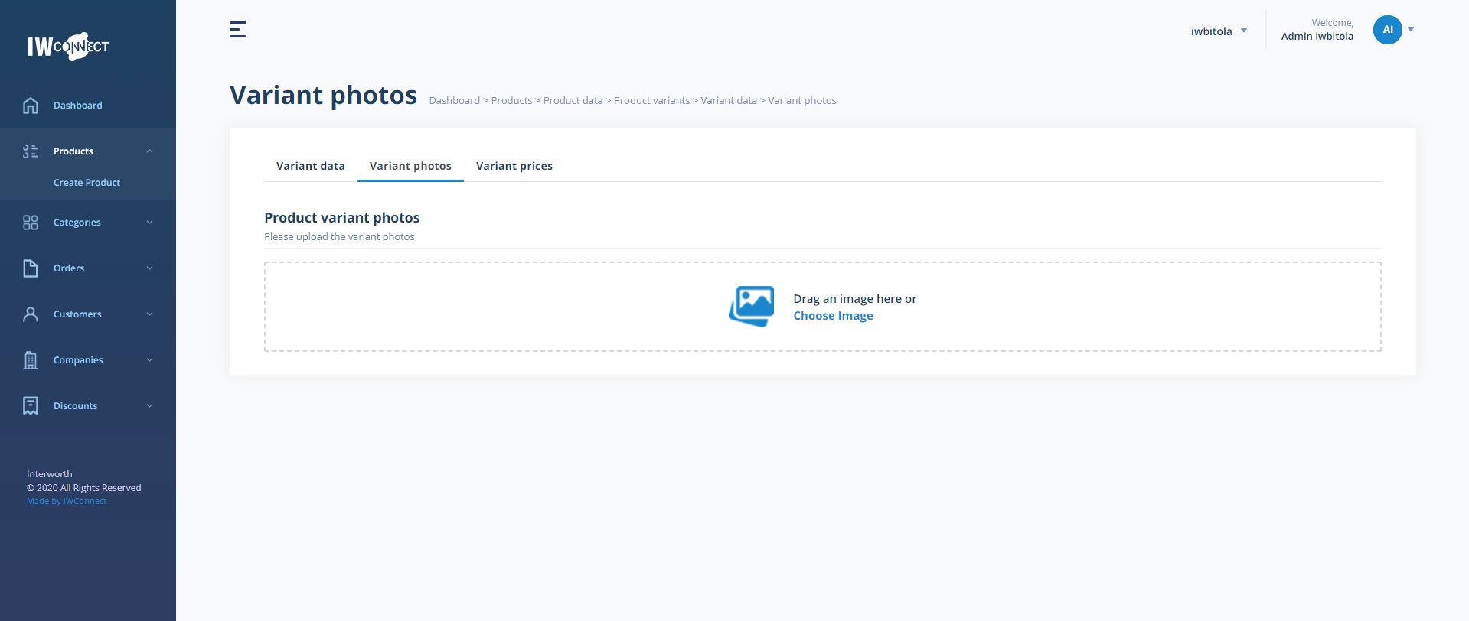Collapse the Products menu chevron
The height and width of the screenshot is (621, 1469).
pos(150,151)
